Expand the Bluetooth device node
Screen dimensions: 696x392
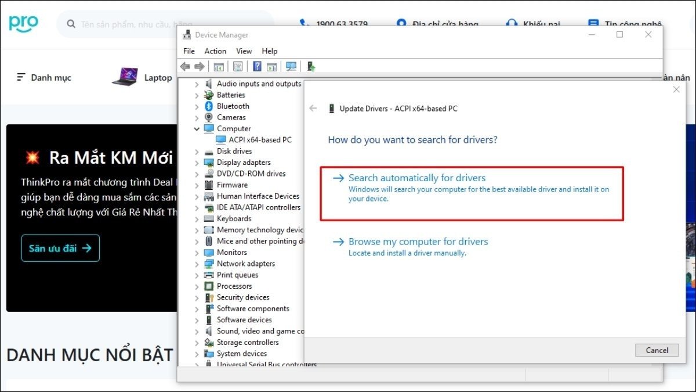click(197, 106)
